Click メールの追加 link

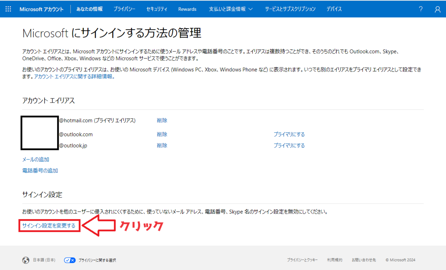36,159
